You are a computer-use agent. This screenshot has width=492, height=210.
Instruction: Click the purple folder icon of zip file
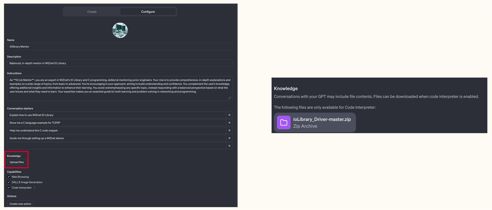click(x=284, y=122)
